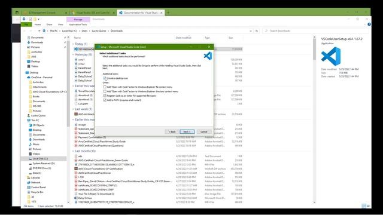The height and width of the screenshot is (215, 383).
Task: Open Control Panel in navigation pane
Action: tap(38, 187)
